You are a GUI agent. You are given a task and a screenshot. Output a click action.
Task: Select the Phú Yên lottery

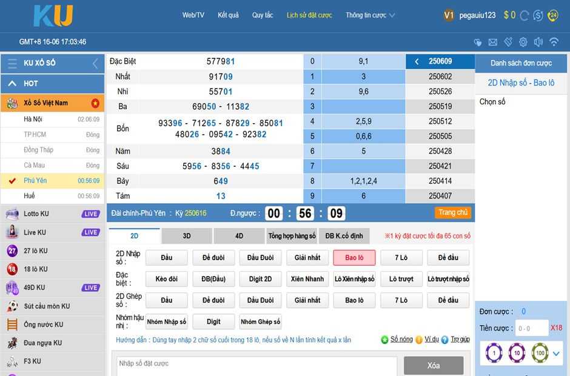[x=52, y=181]
